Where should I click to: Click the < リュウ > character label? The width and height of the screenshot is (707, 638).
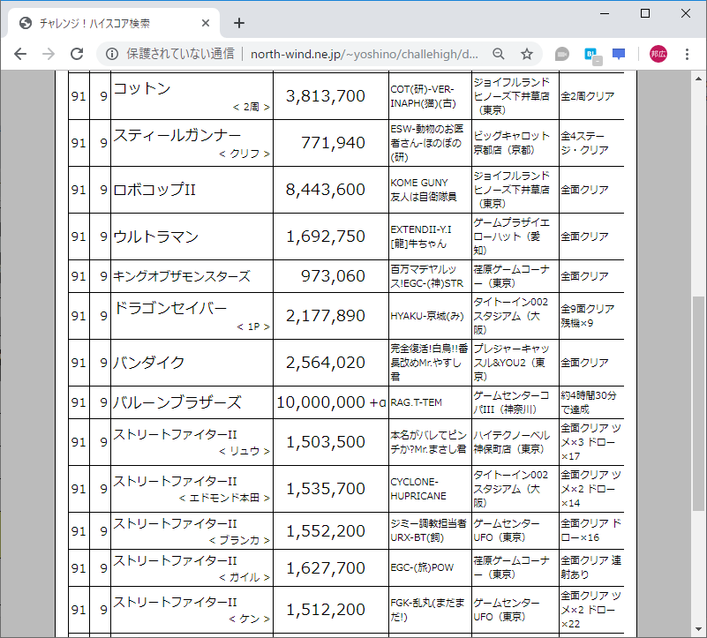click(x=244, y=451)
